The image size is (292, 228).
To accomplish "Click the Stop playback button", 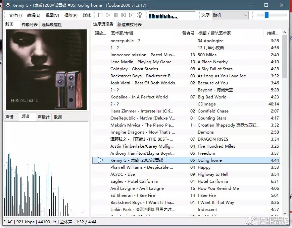I will click(100, 15).
